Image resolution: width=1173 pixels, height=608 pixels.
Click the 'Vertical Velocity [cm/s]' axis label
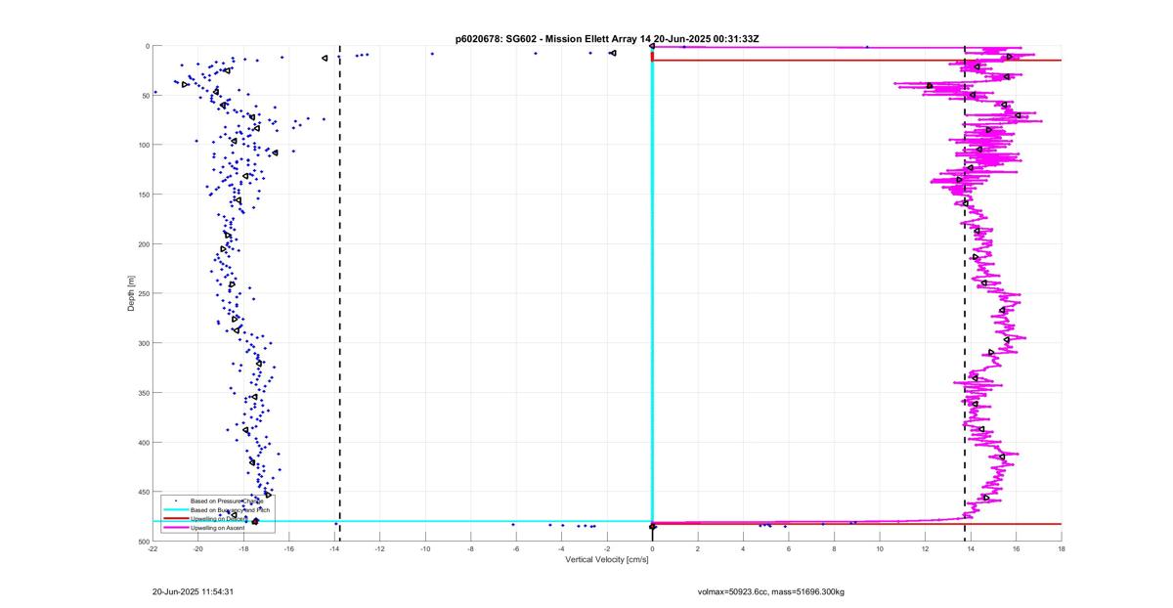tap(607, 560)
